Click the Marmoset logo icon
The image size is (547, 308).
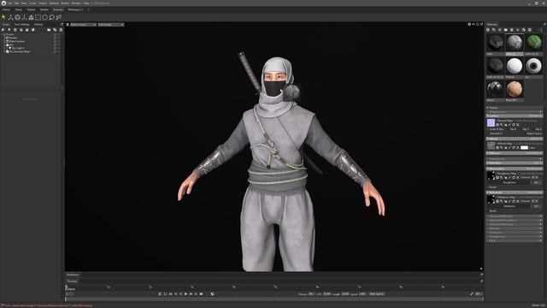(3, 3)
